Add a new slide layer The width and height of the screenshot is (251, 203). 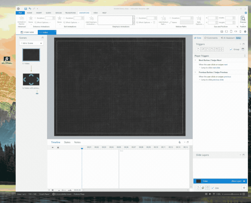coord(198,188)
